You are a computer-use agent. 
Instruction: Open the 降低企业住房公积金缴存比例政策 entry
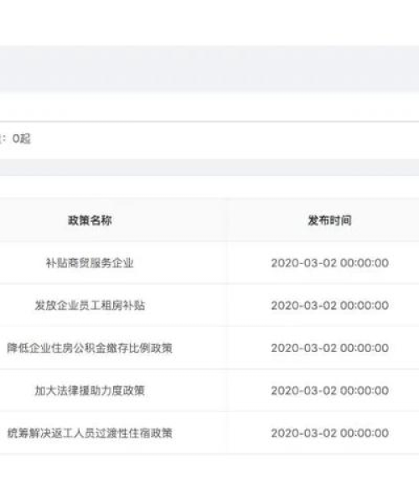(90, 348)
